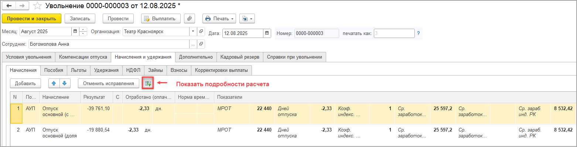Open calendar picker for Месяц field
Image resolution: width=577 pixels, height=147 pixels.
tap(75, 32)
